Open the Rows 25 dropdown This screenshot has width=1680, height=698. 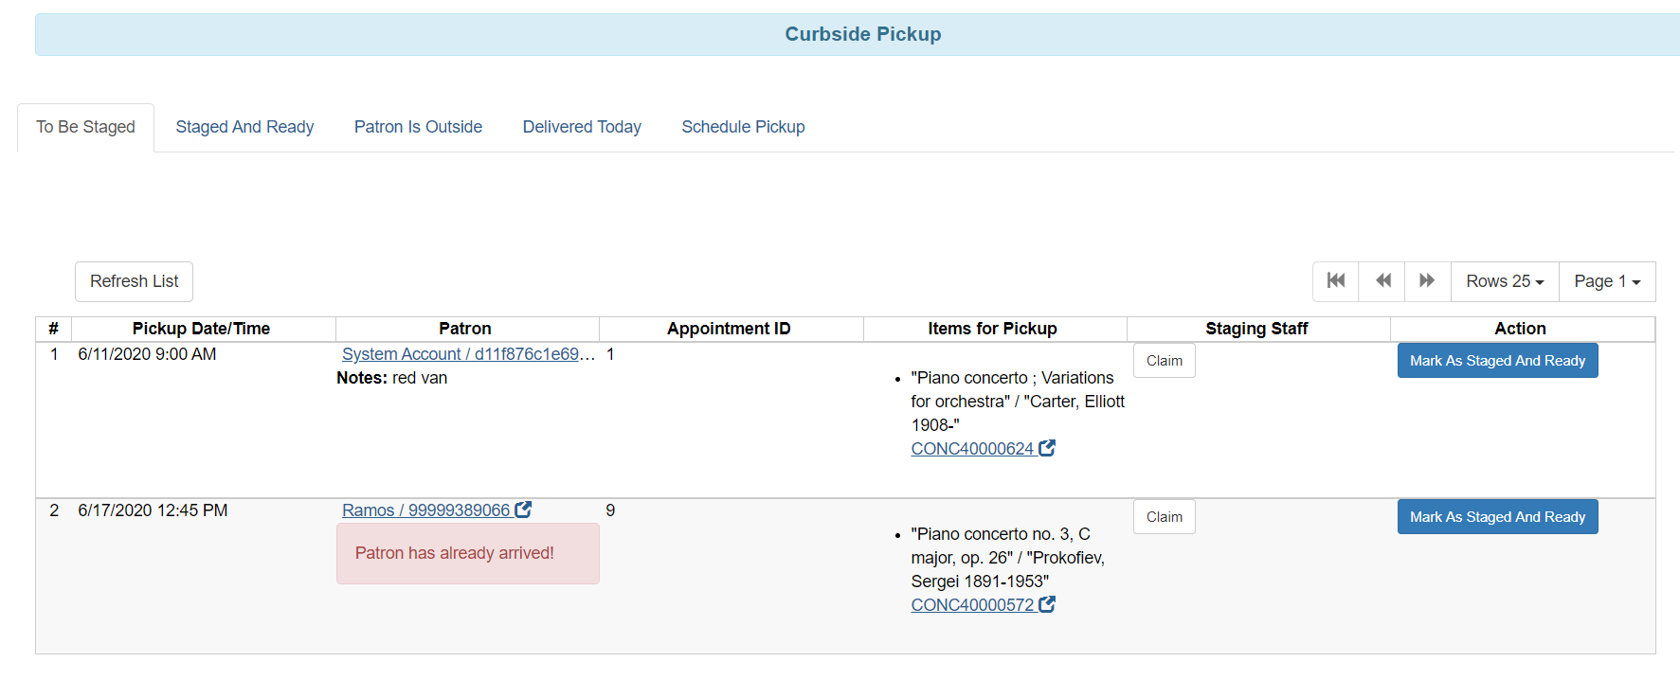(1504, 281)
